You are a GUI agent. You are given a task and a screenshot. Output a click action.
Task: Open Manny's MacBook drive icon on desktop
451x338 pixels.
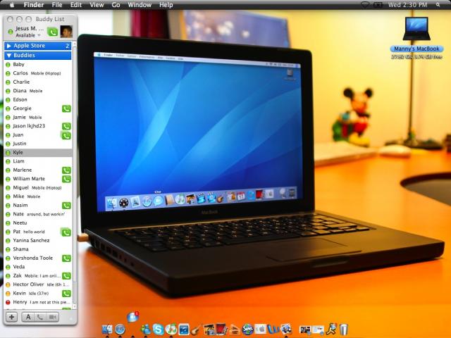[x=416, y=29]
